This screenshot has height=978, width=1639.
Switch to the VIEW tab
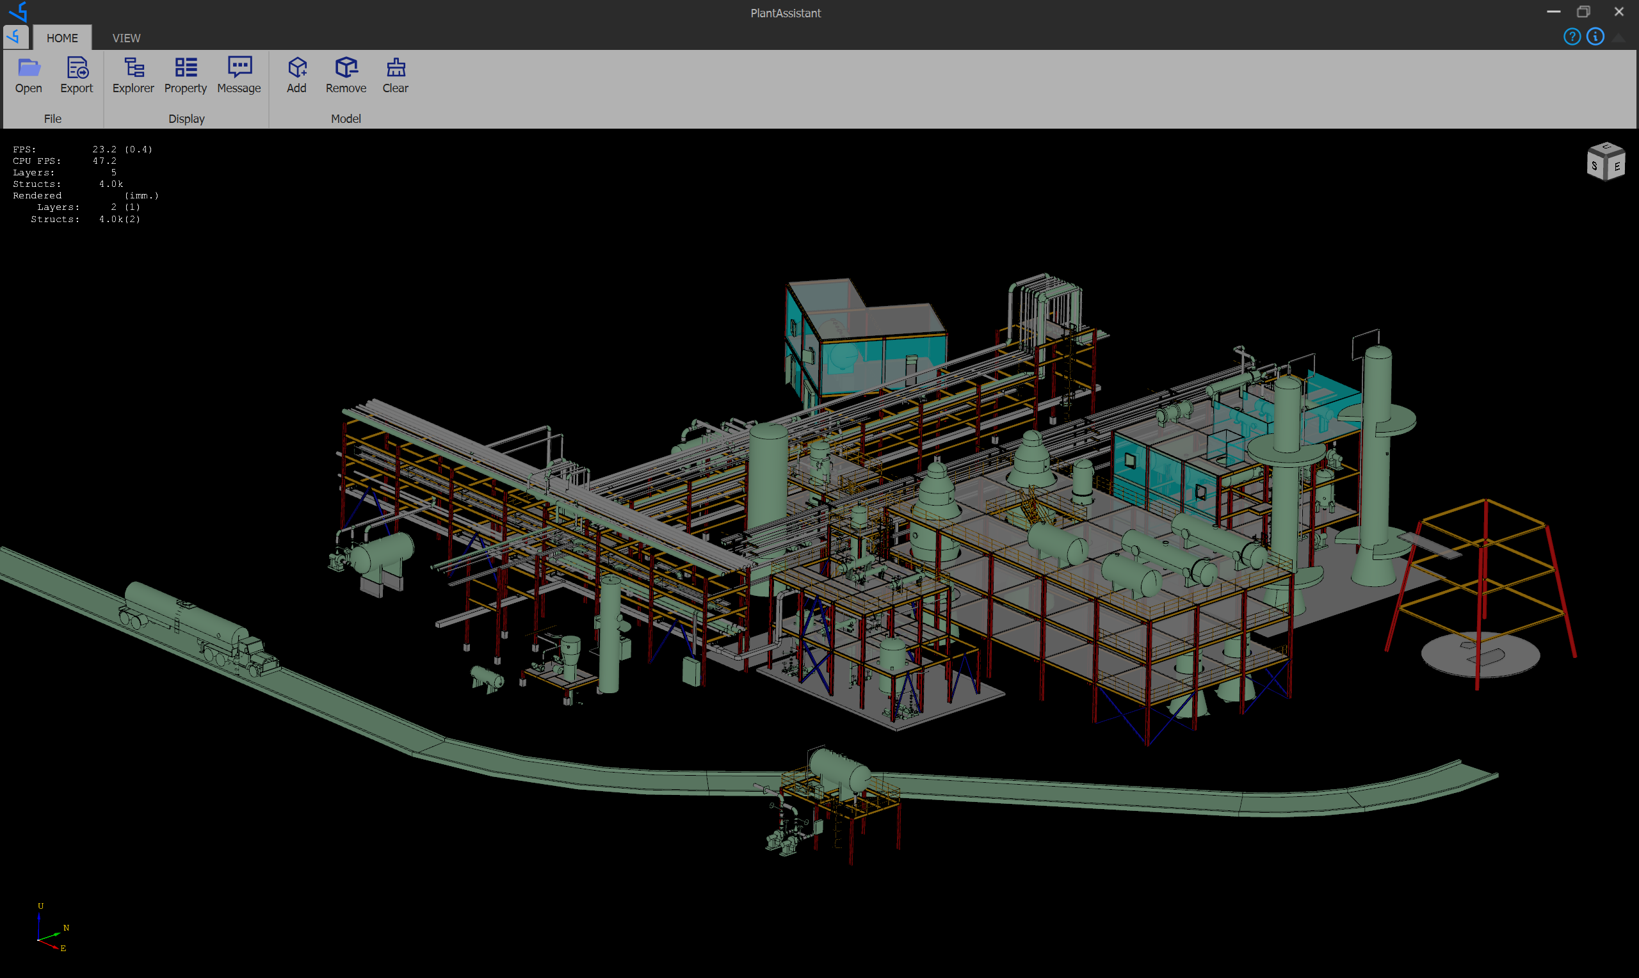pyautogui.click(x=126, y=38)
